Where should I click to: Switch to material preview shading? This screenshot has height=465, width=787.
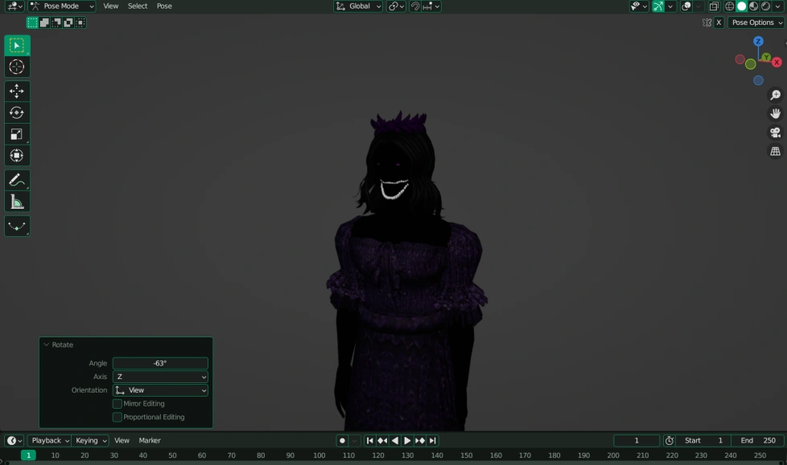point(753,6)
